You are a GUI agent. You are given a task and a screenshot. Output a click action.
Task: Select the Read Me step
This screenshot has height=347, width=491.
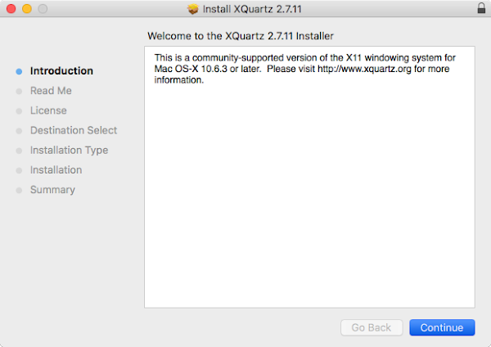(x=51, y=91)
